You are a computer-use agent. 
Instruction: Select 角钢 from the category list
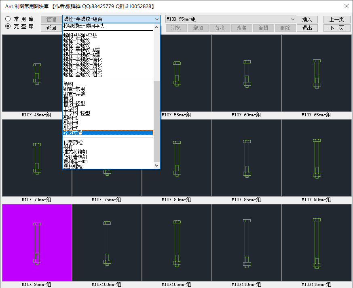[x=68, y=84]
